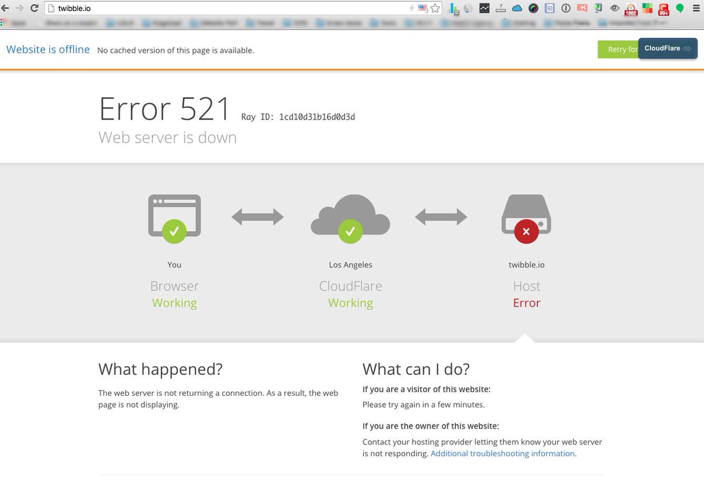Image resolution: width=704 pixels, height=482 pixels.
Task: Click the CloudFlare badge with the eye icon
Action: point(668,48)
